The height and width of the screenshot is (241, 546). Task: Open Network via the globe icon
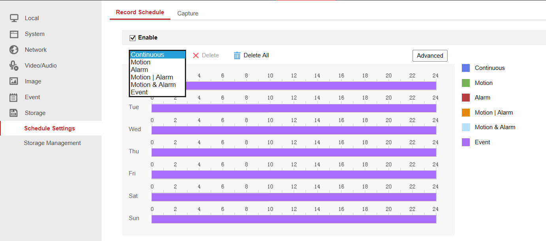point(14,50)
